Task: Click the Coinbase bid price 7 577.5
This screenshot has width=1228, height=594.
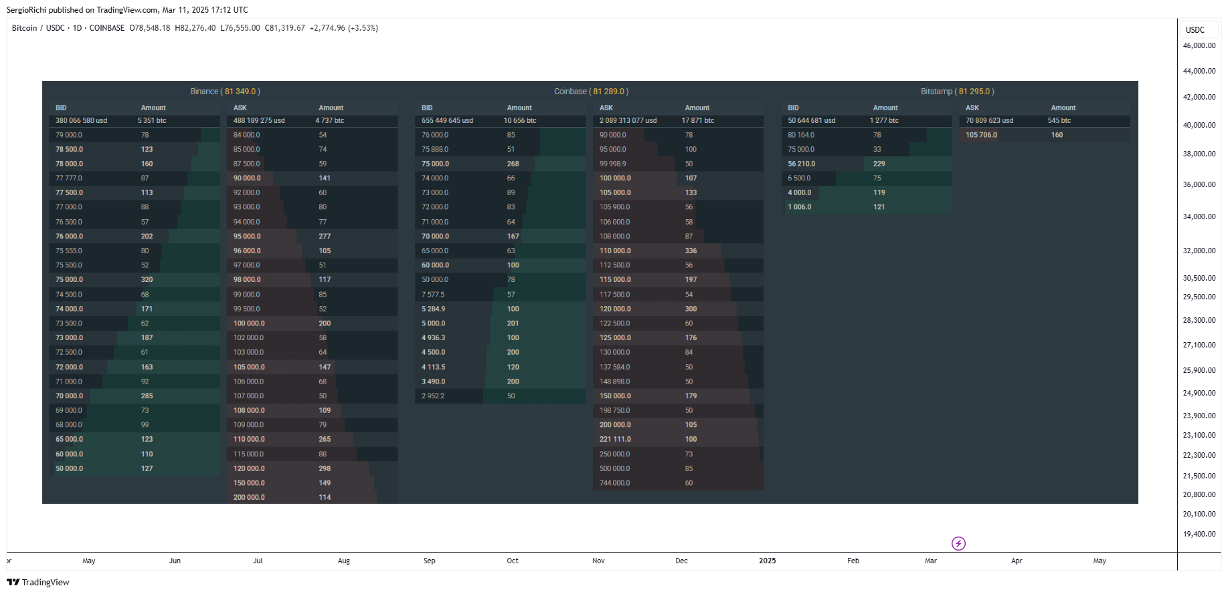Action: [433, 295]
